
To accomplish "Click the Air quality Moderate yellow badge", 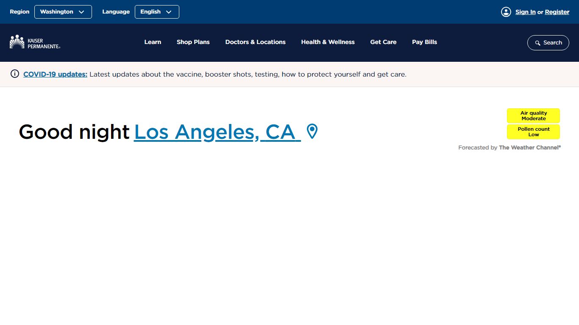I will 534,116.
